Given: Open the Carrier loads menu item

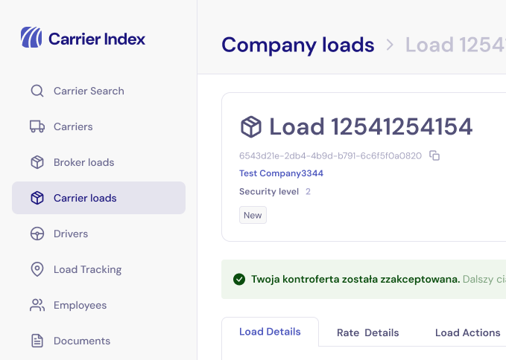Looking at the screenshot, I should tap(99, 198).
